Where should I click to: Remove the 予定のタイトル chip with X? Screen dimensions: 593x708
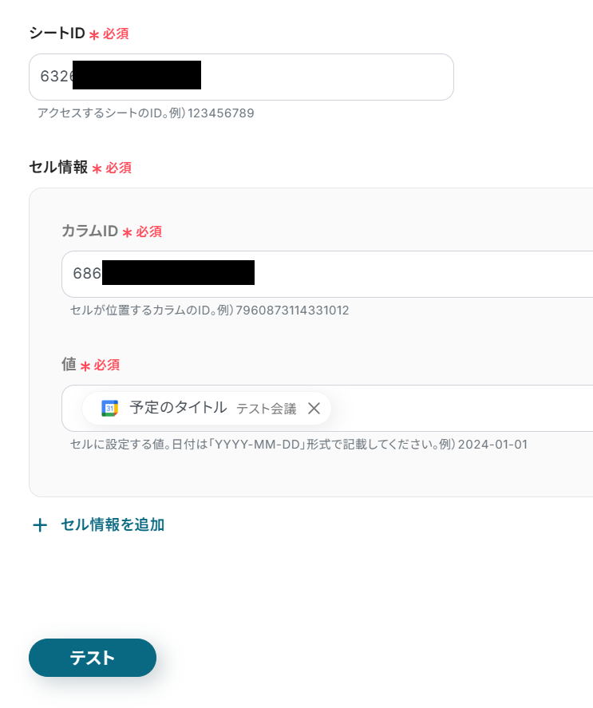tap(314, 409)
